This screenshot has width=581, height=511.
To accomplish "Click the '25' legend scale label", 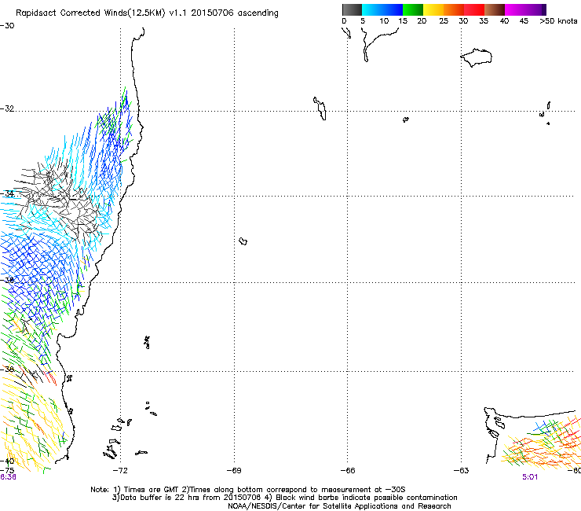I will point(444,21).
